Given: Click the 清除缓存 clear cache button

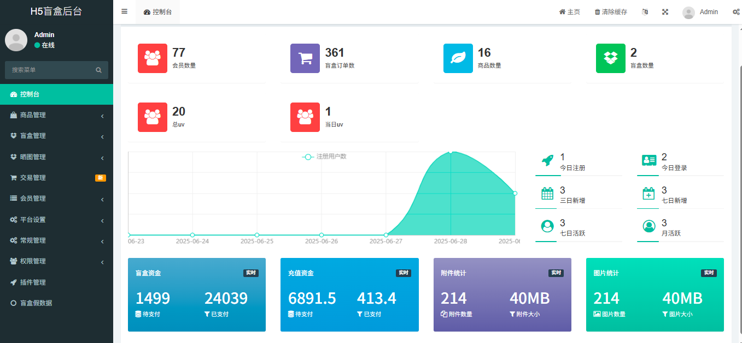Looking at the screenshot, I should coord(611,12).
